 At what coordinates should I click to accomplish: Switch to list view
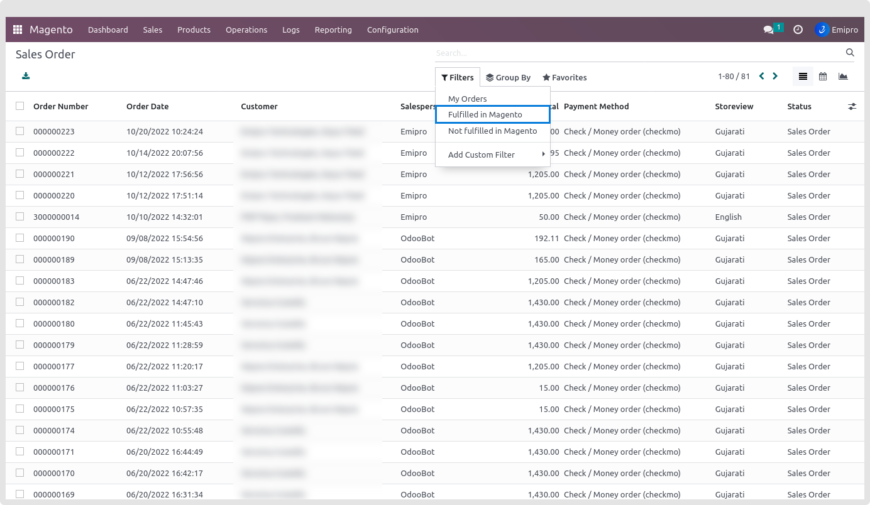coord(803,77)
